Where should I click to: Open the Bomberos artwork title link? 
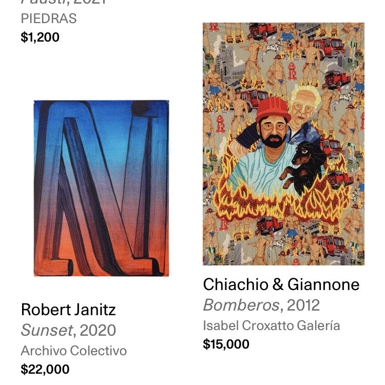click(241, 305)
